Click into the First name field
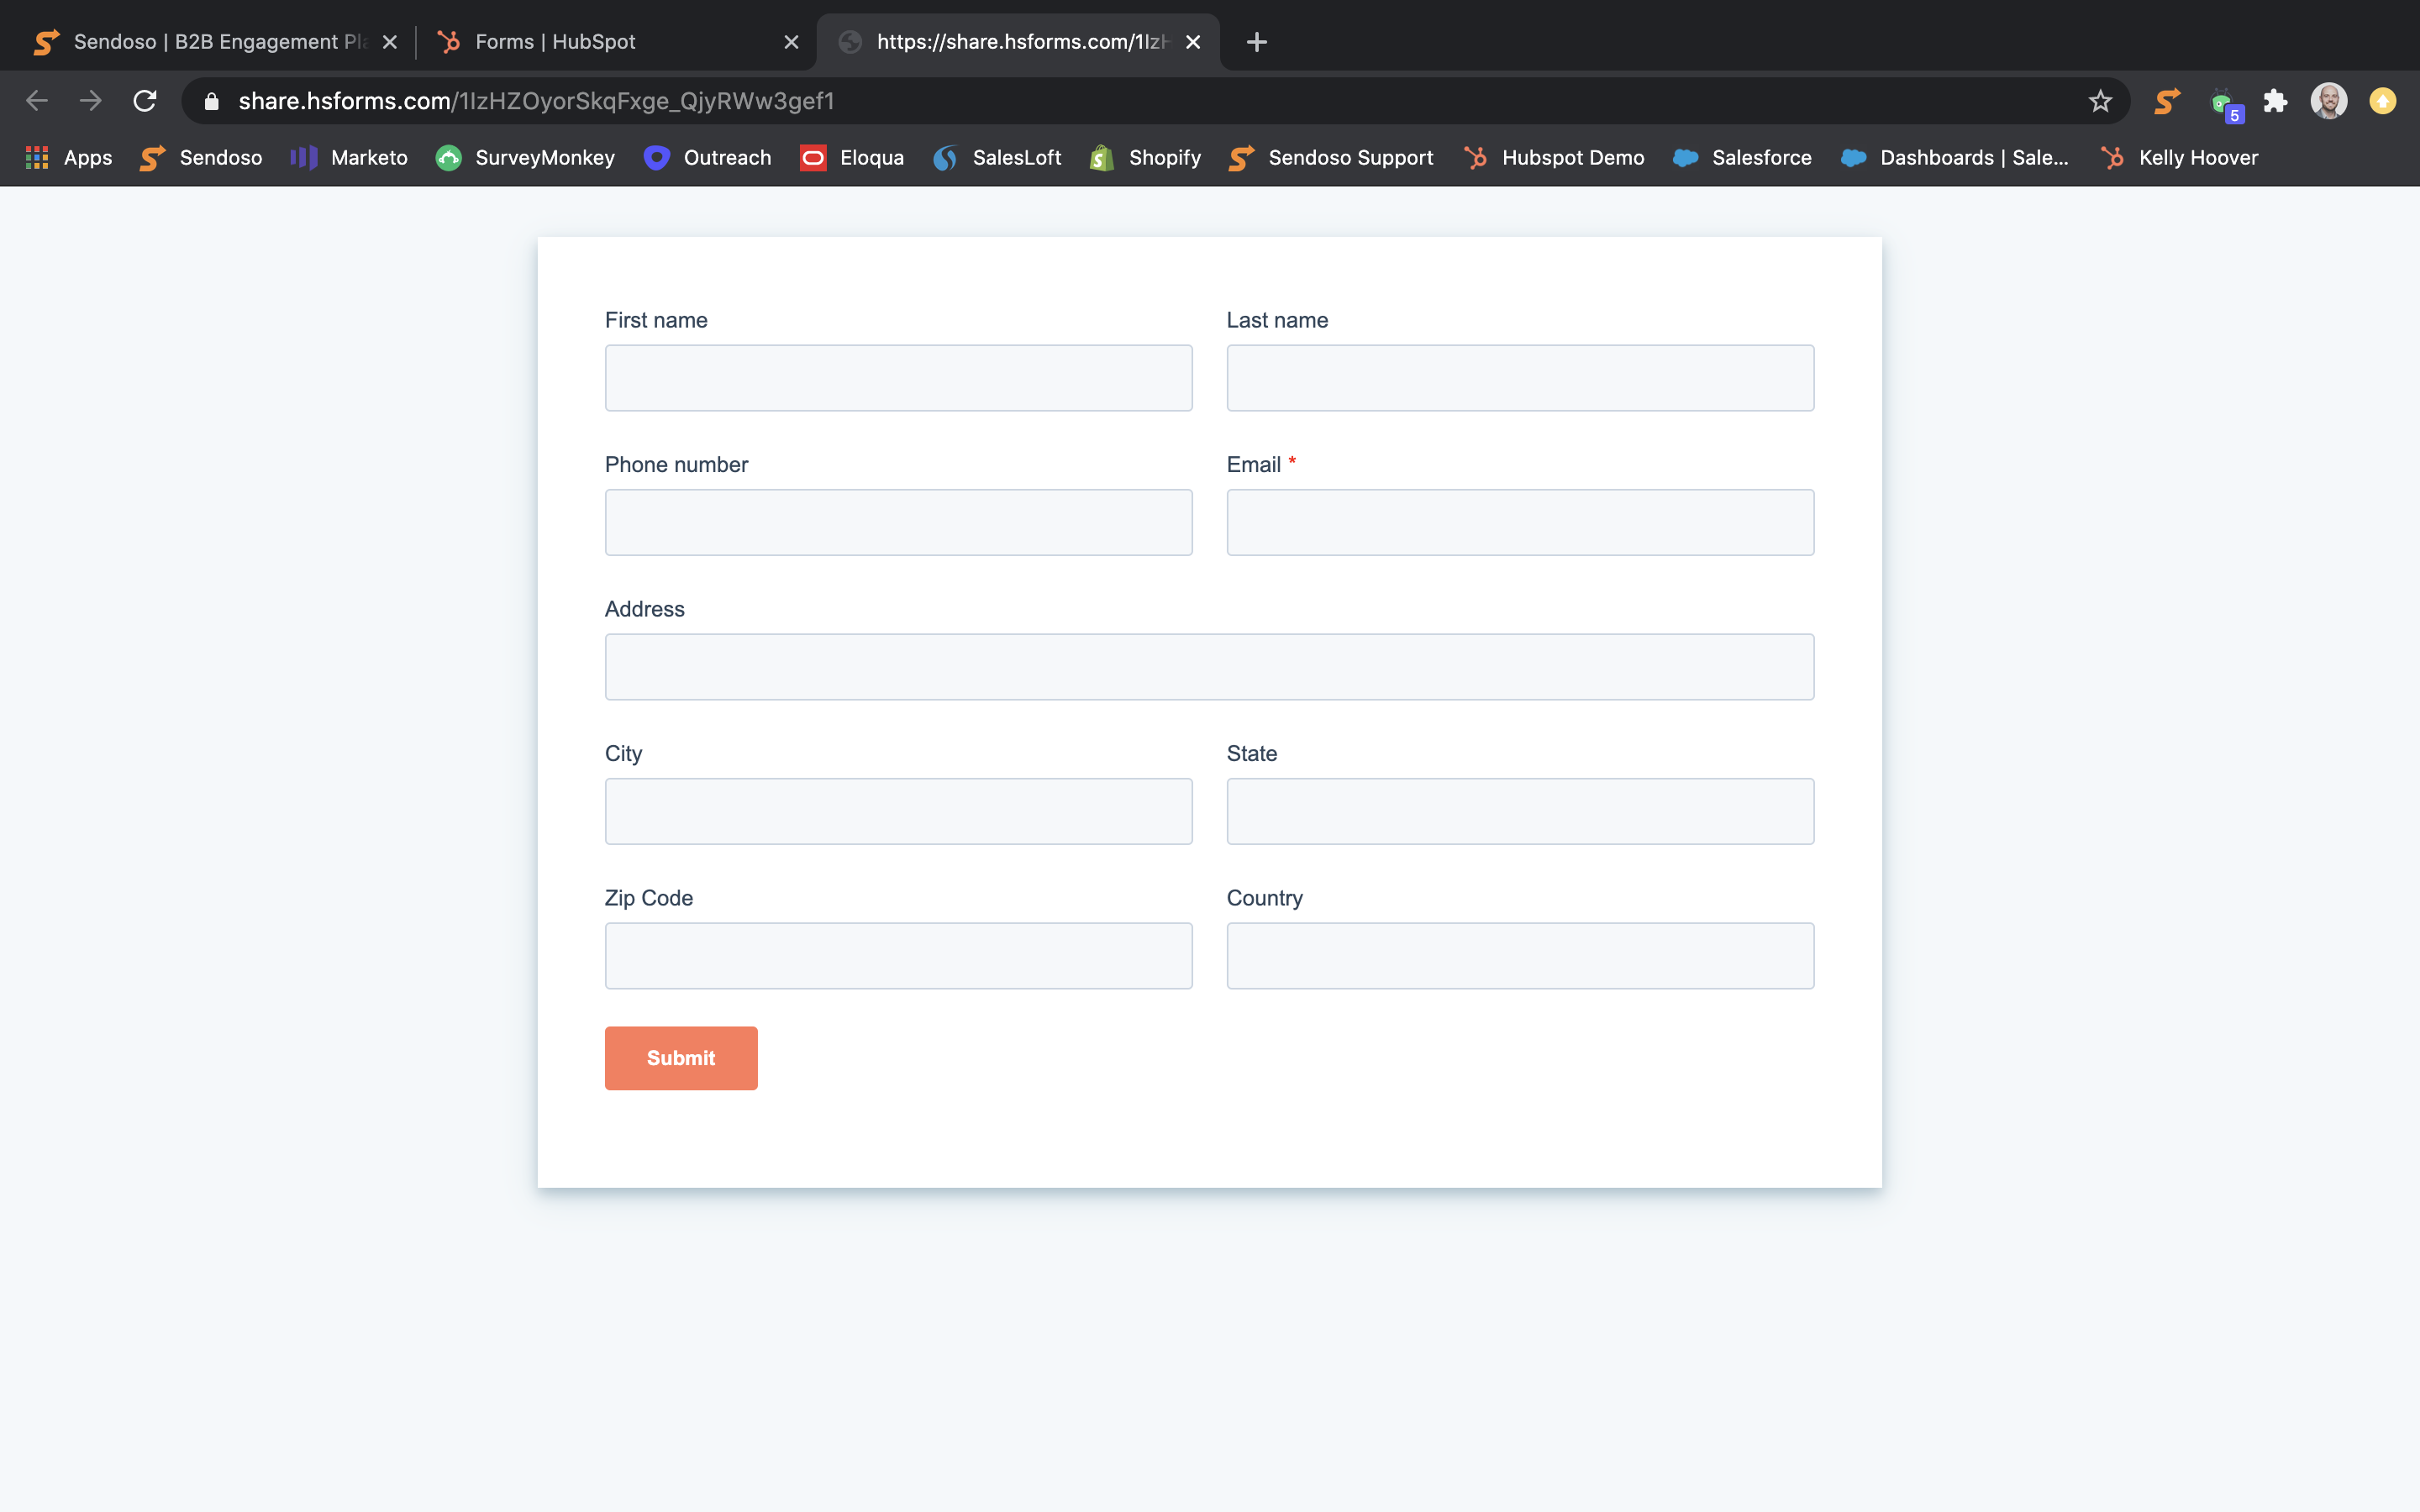 898,378
